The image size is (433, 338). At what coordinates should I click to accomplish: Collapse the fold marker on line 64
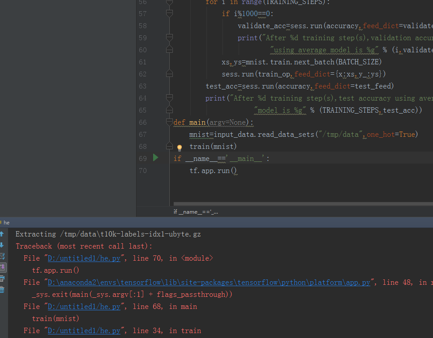tap(170, 98)
